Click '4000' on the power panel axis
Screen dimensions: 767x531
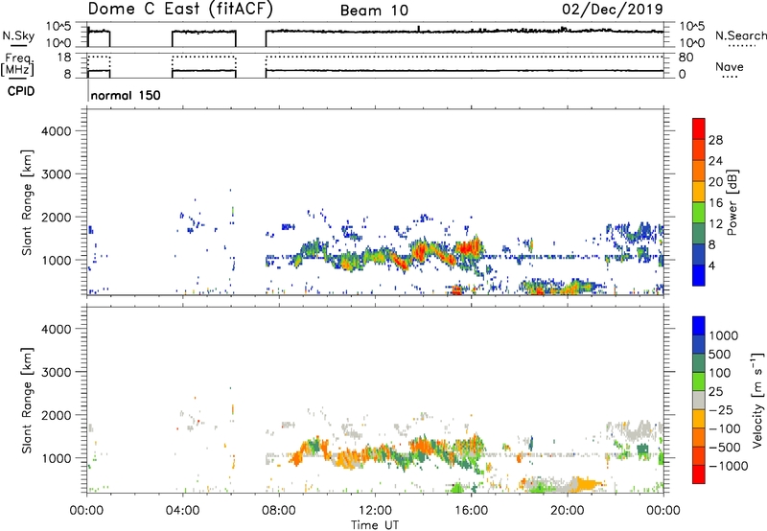coord(57,131)
